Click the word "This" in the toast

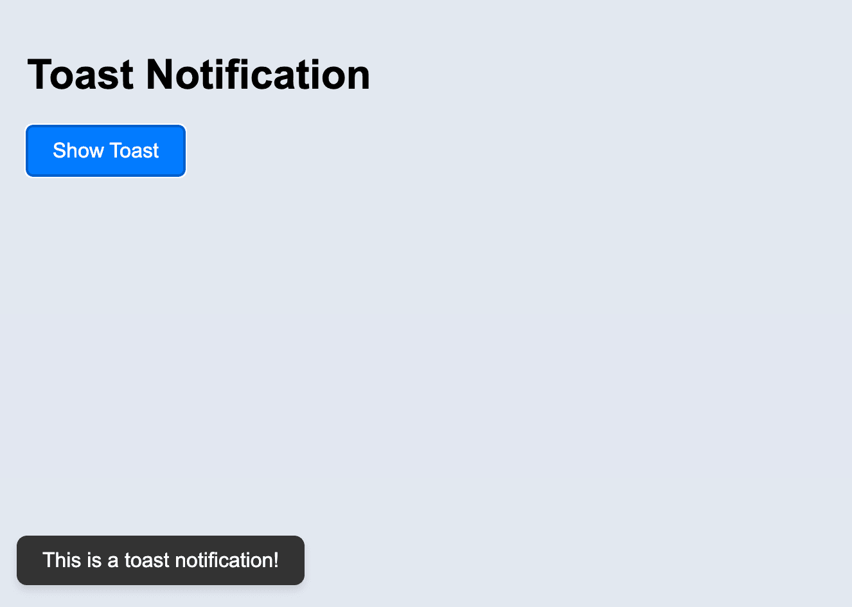[x=62, y=560]
